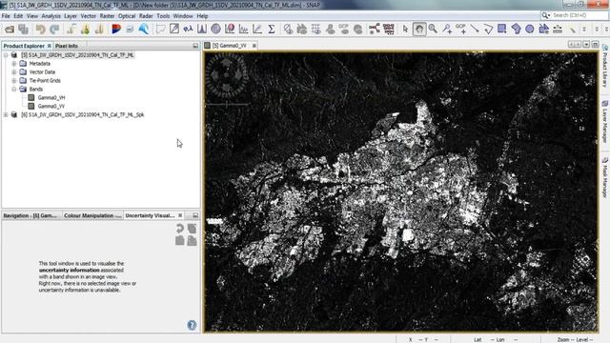The width and height of the screenshot is (610, 343).
Task: Open the Scatter Plot icon
Action: (257, 30)
